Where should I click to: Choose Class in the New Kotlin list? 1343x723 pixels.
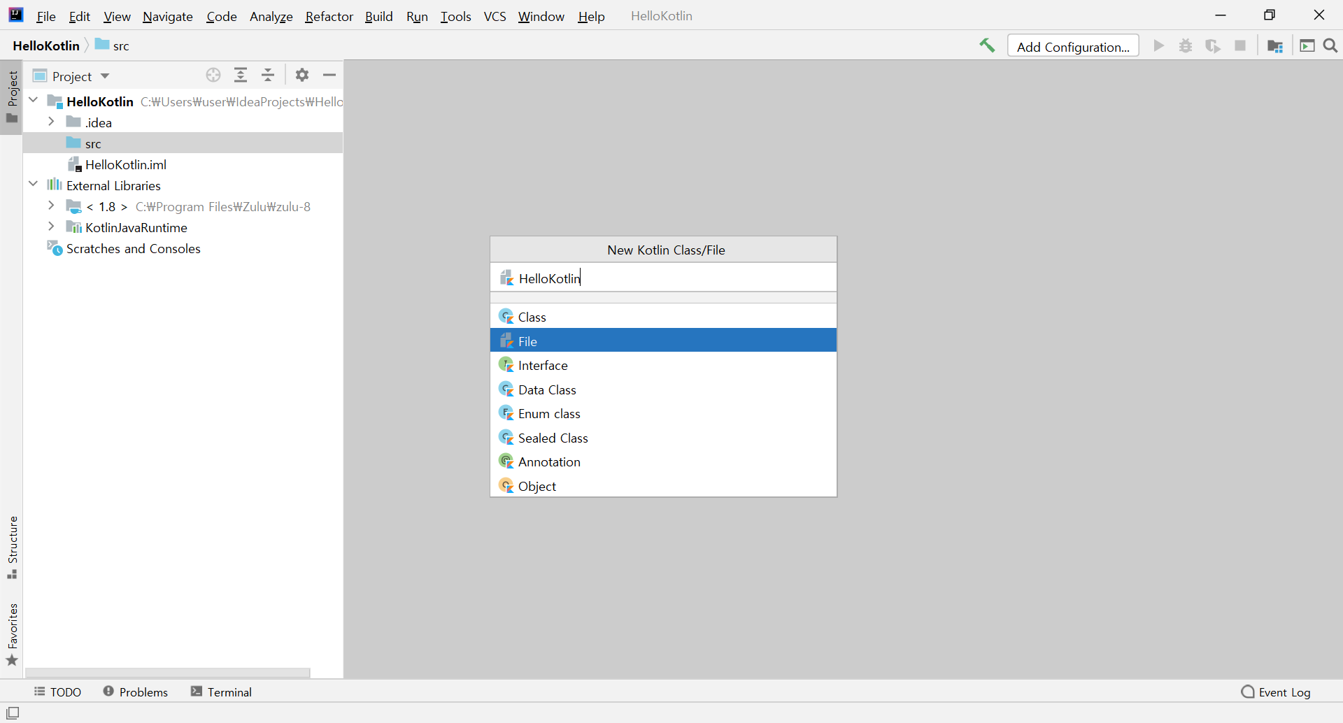tap(663, 317)
